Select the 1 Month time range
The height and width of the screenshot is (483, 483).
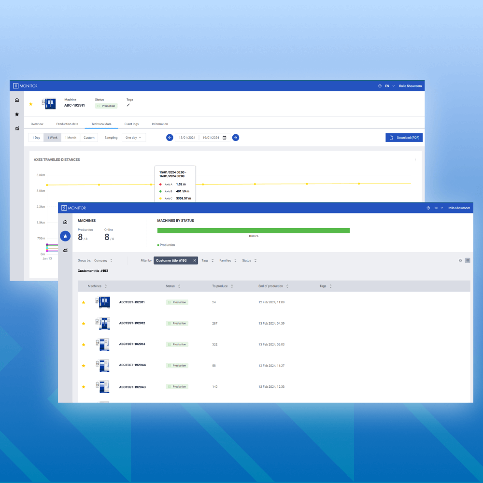(71, 137)
